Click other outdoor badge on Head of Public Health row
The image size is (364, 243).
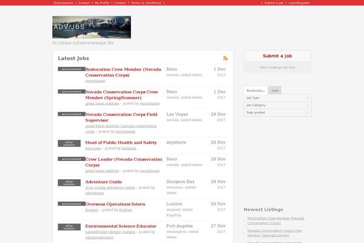click(x=69, y=143)
